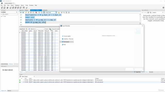Go back in SQL Additions help

pyautogui.click(x=143, y=13)
